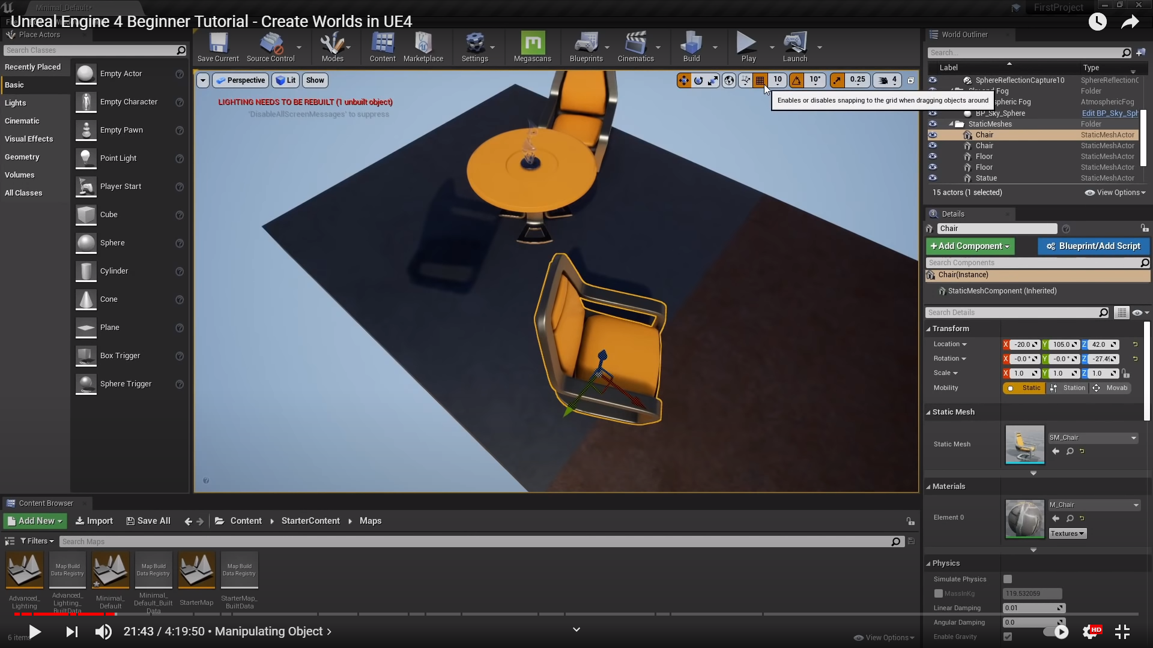Toggle grid snapping icon in viewport
1153x648 pixels.
(x=760, y=80)
